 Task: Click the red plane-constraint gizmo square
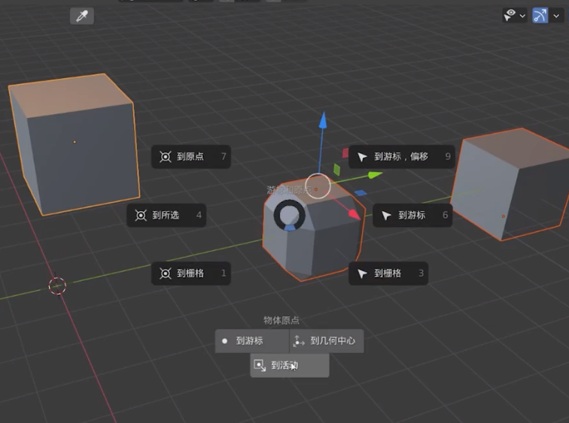point(345,153)
